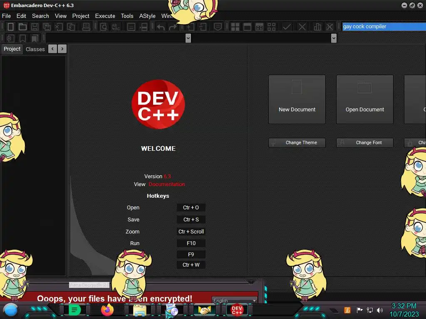The width and height of the screenshot is (426, 319).
Task: Click the handshake taskbar icon
Action: (x=204, y=310)
